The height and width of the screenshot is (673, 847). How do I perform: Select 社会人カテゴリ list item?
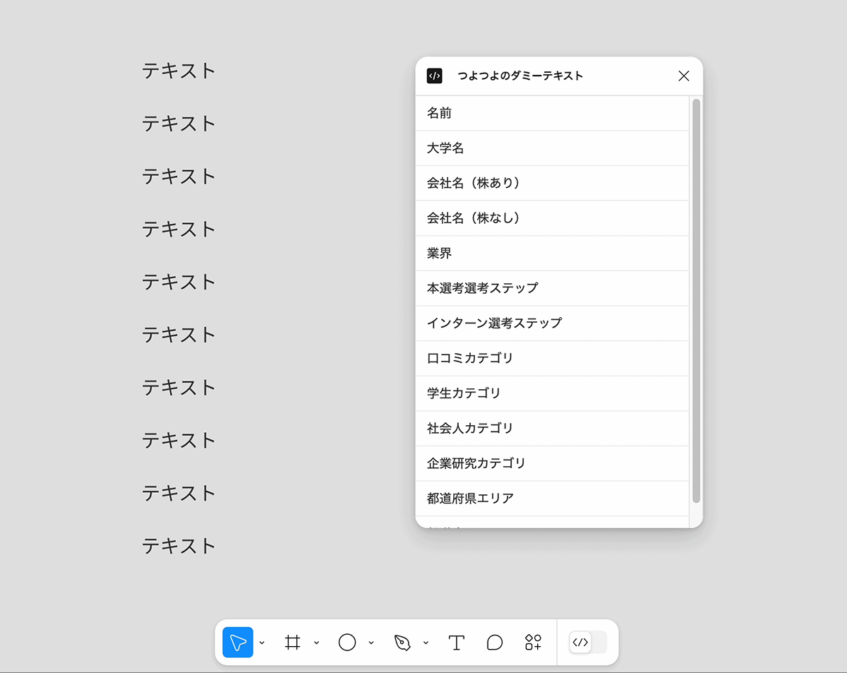click(552, 428)
